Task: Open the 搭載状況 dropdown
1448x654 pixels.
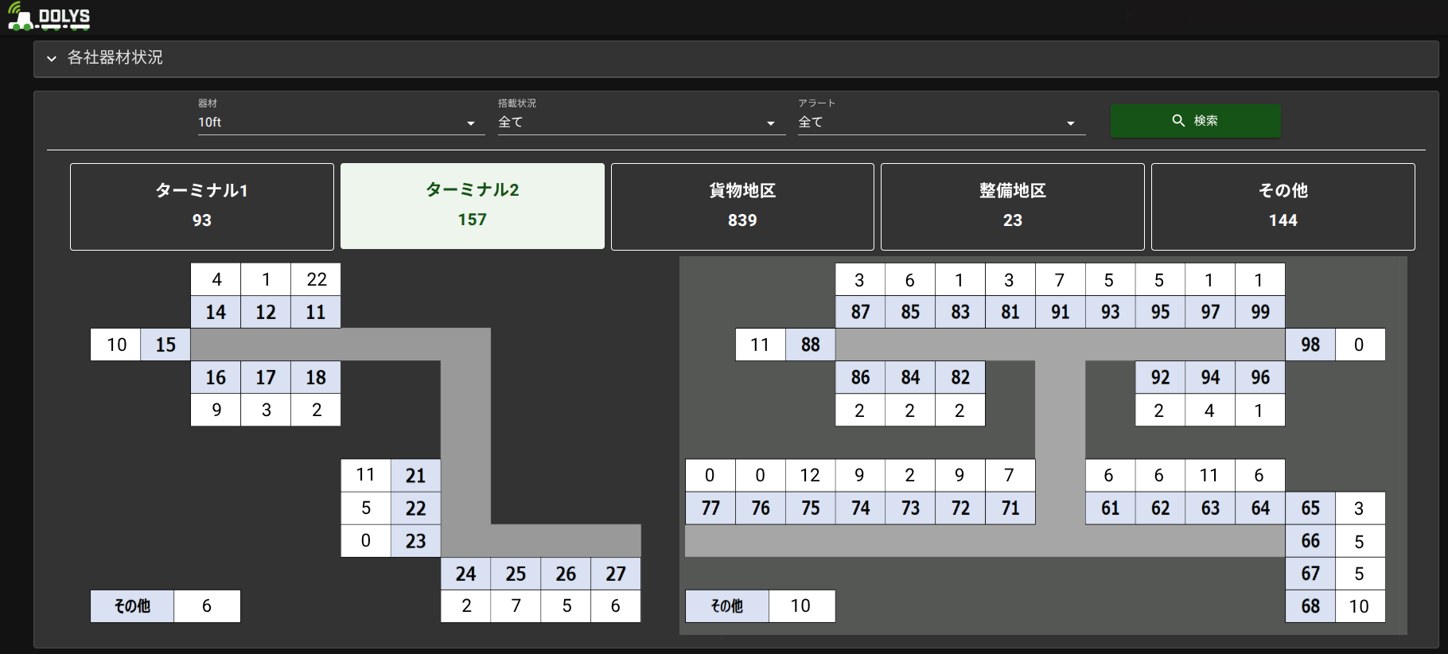Action: (x=640, y=123)
